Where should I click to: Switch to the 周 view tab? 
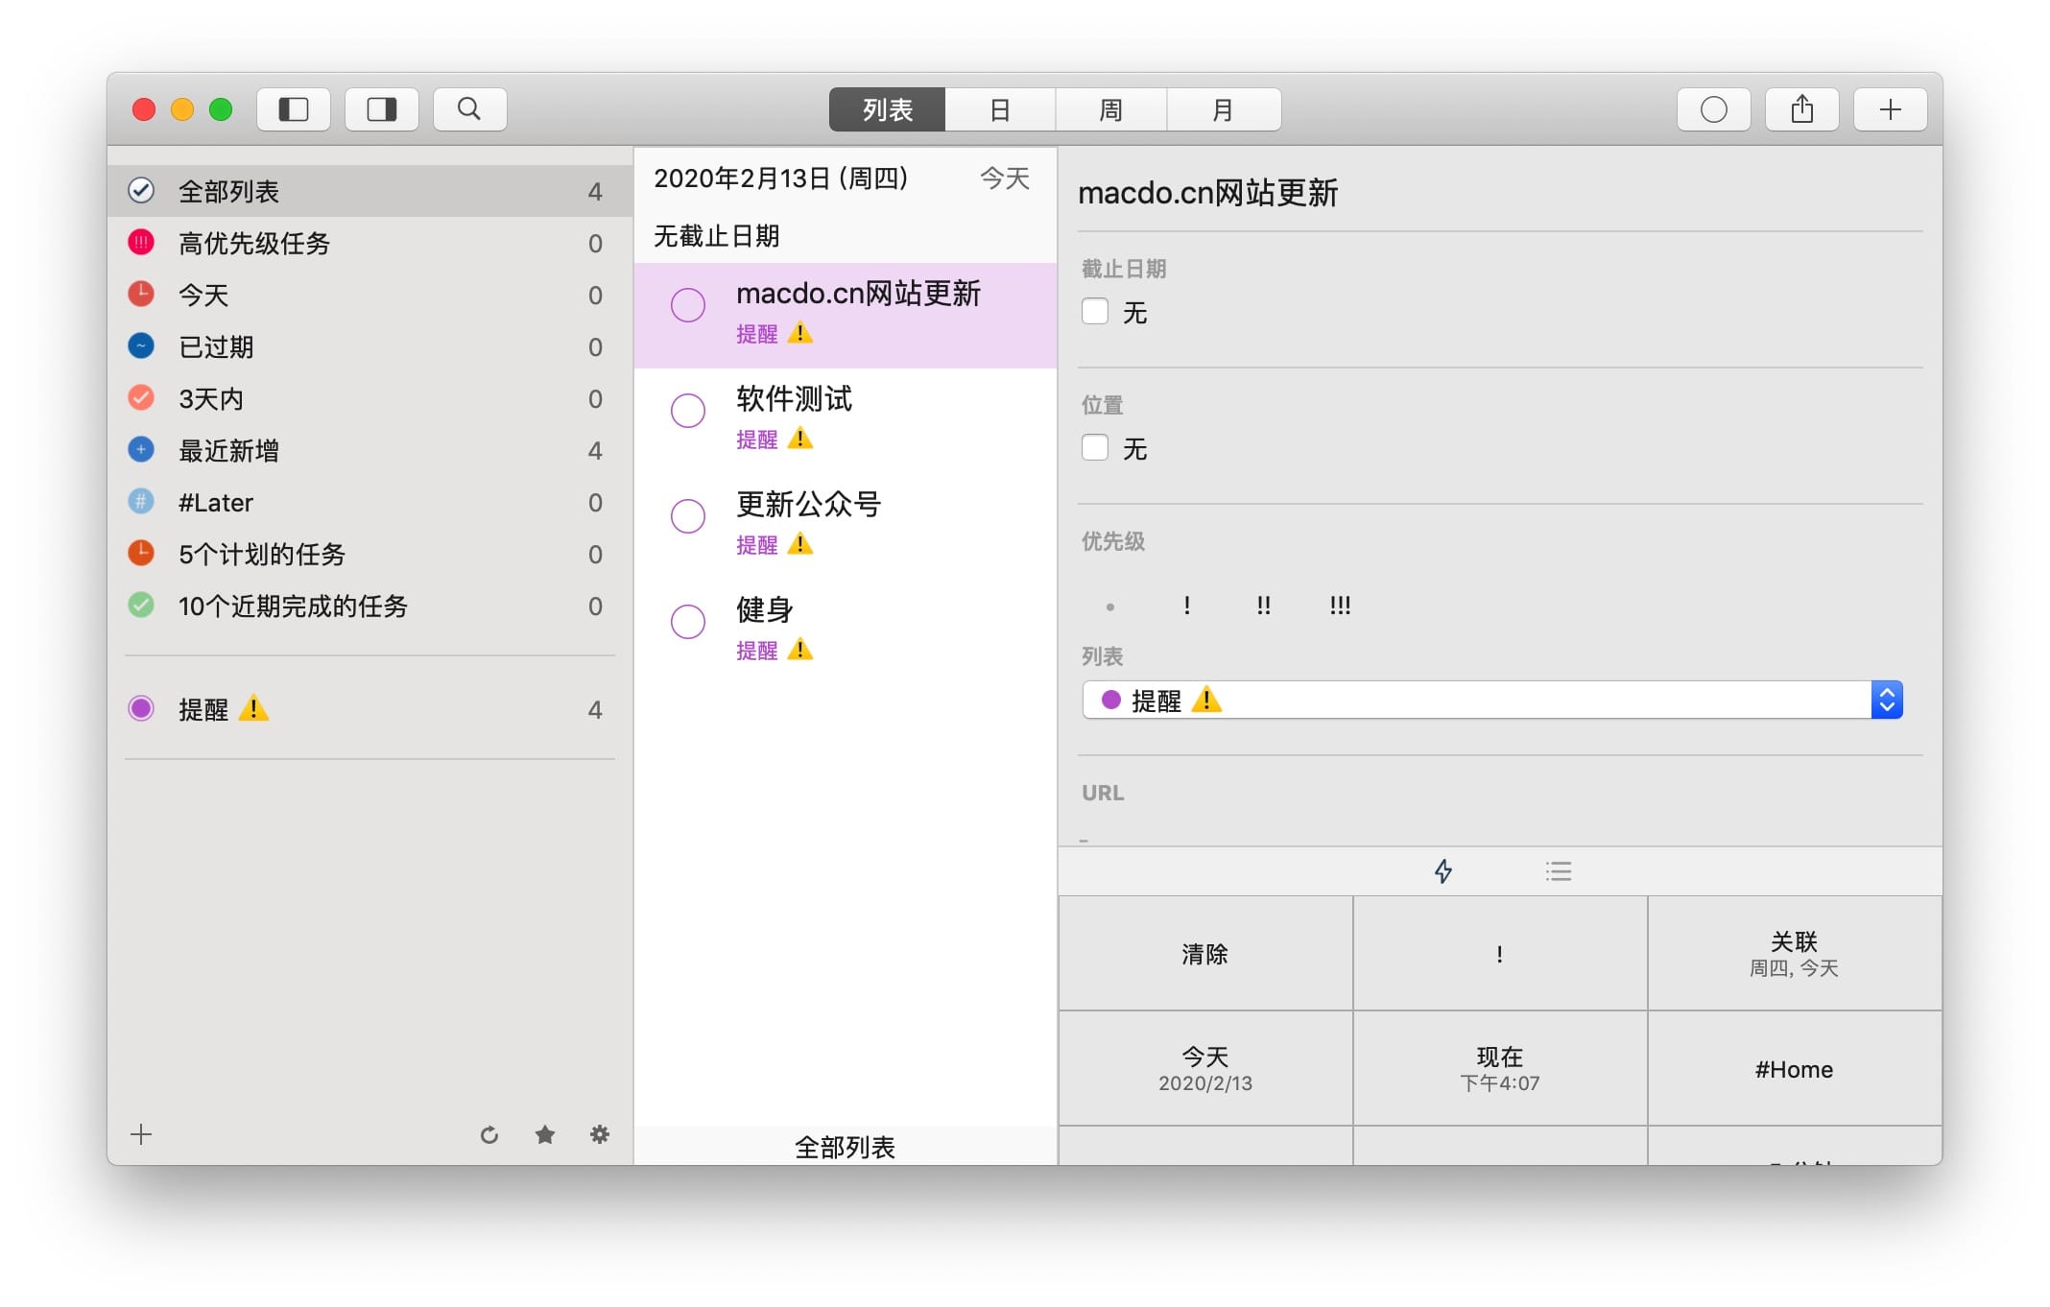tap(1110, 109)
